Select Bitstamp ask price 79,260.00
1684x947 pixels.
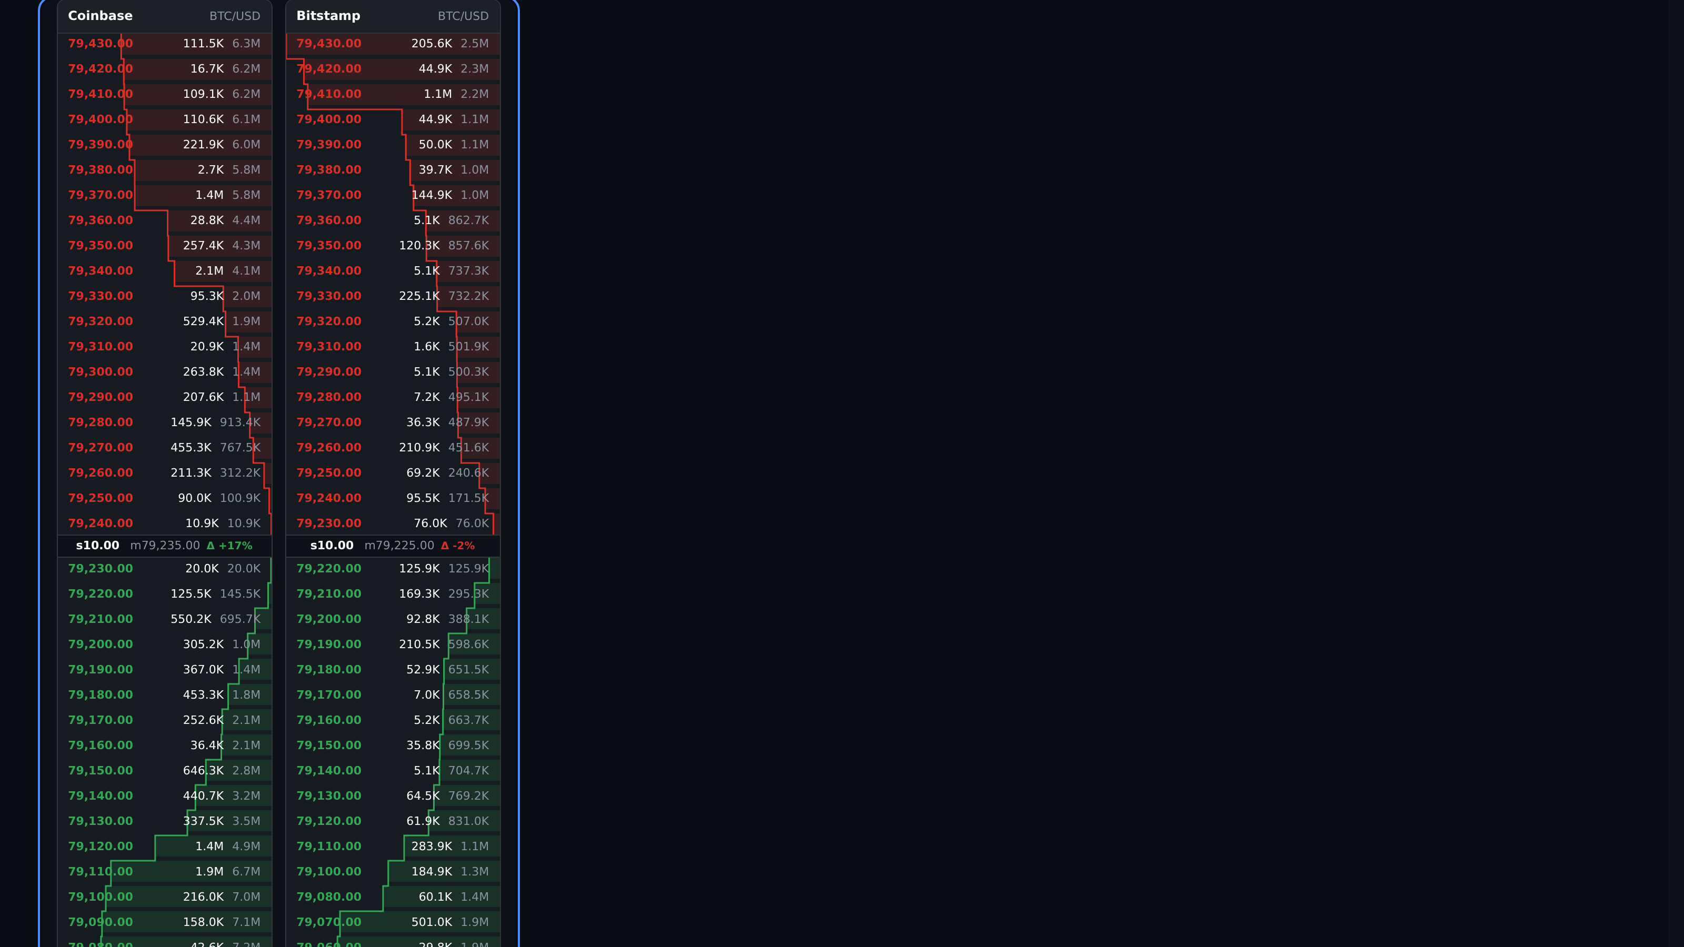click(328, 447)
